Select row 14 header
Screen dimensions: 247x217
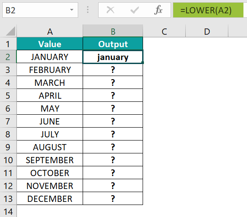coord(8,211)
